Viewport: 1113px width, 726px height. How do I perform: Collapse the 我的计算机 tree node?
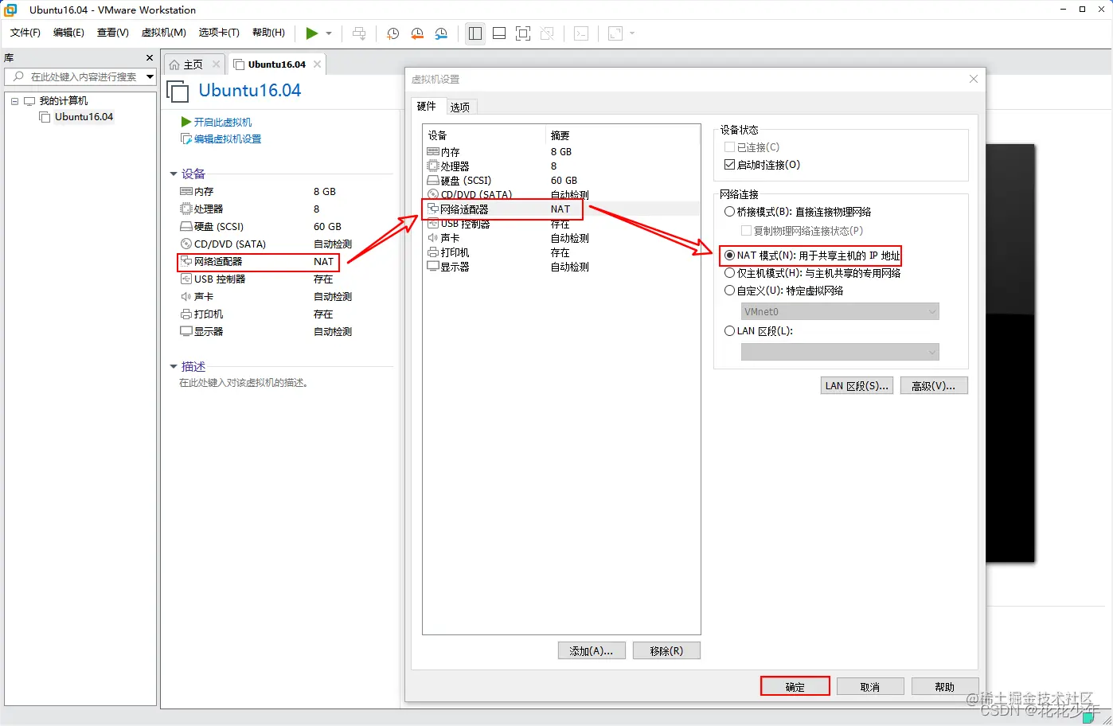click(x=14, y=101)
